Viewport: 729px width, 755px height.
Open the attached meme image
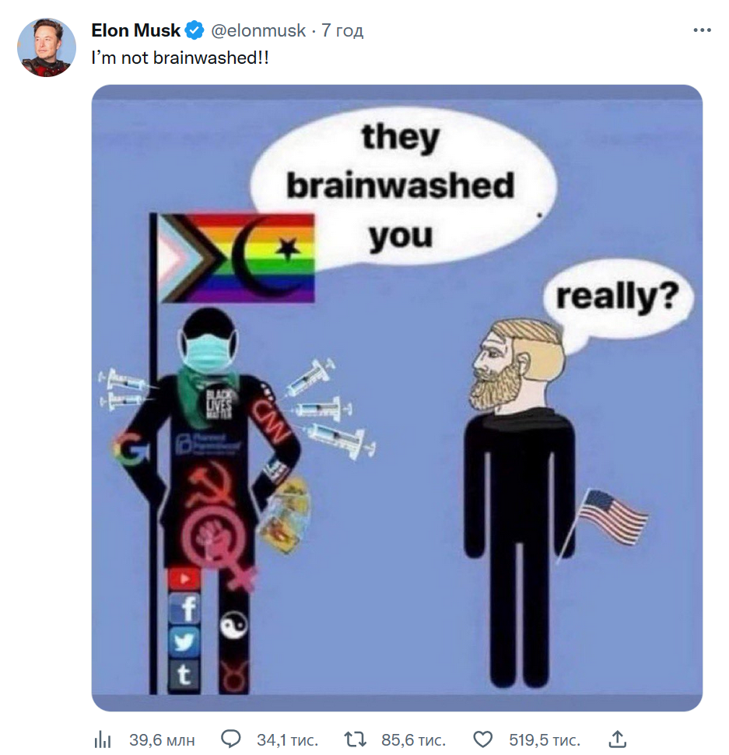pyautogui.click(x=397, y=397)
